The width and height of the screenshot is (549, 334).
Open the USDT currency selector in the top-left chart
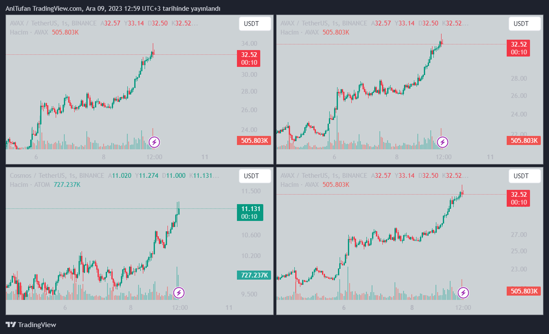[x=255, y=24]
